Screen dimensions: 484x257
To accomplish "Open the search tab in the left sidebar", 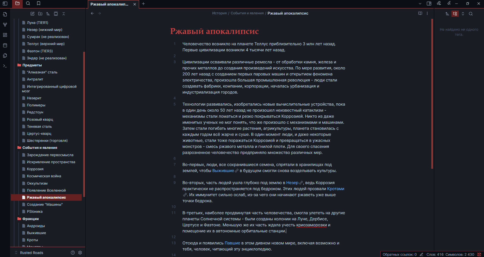I will pyautogui.click(x=28, y=4).
